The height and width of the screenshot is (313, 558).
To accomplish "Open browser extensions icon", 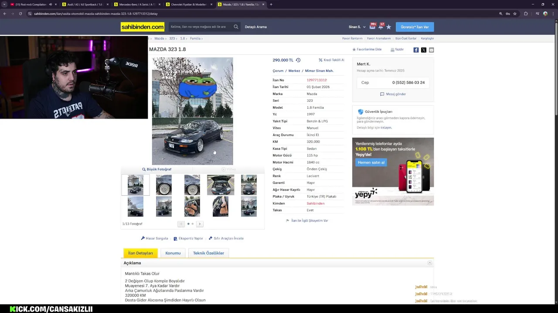I will point(526,13).
